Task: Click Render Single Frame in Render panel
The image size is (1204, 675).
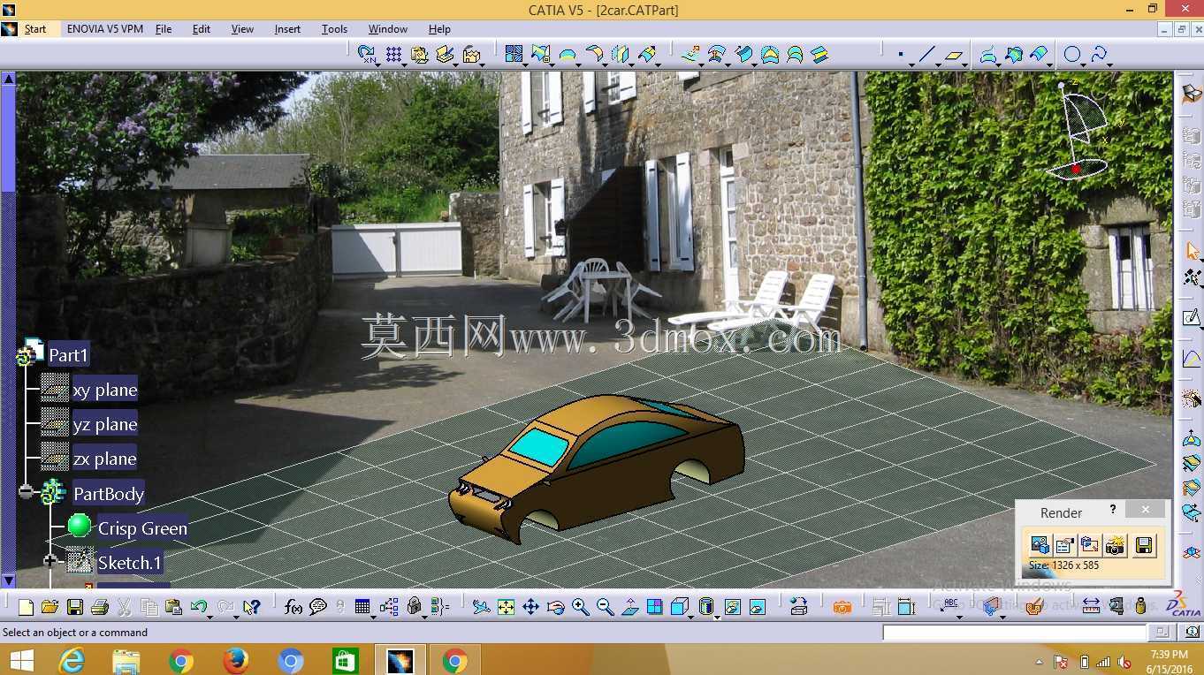Action: click(1040, 545)
